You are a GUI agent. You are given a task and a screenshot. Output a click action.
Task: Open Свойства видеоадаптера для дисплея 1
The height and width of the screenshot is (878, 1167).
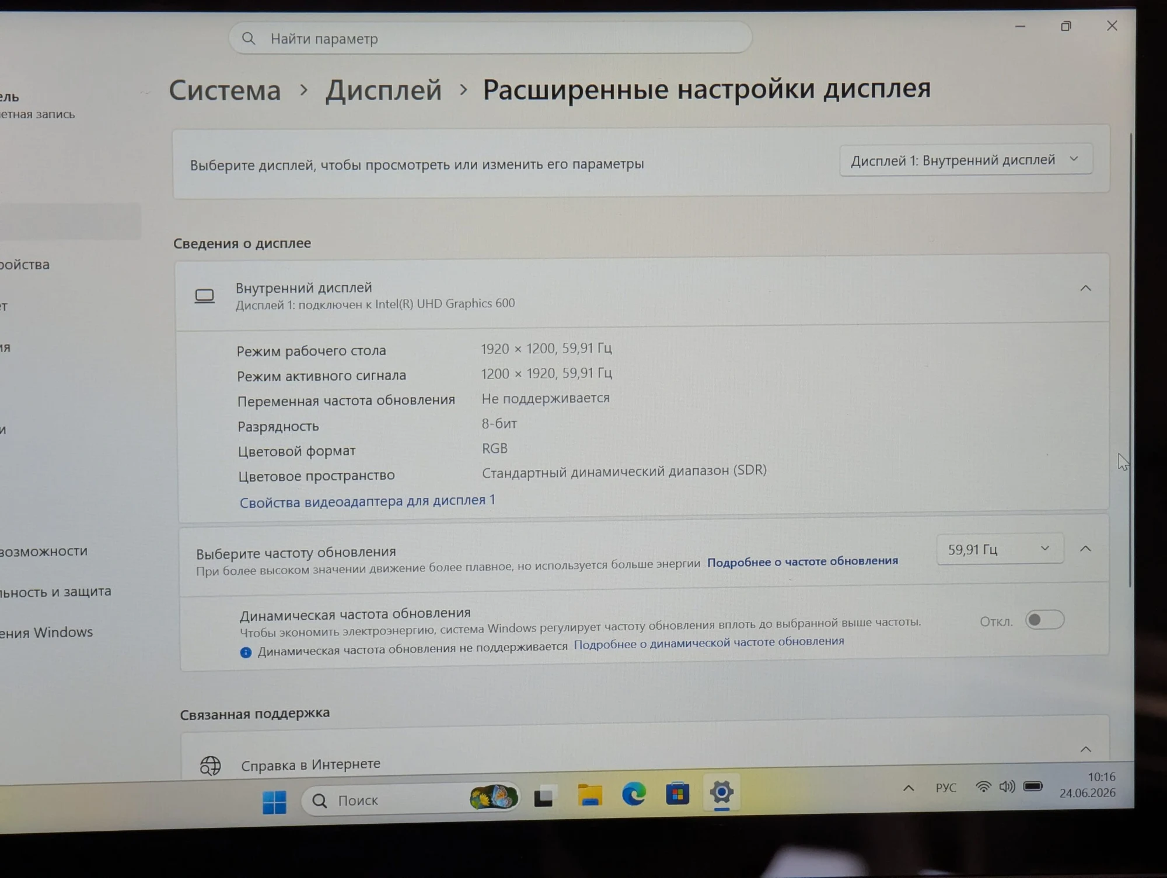click(x=368, y=501)
